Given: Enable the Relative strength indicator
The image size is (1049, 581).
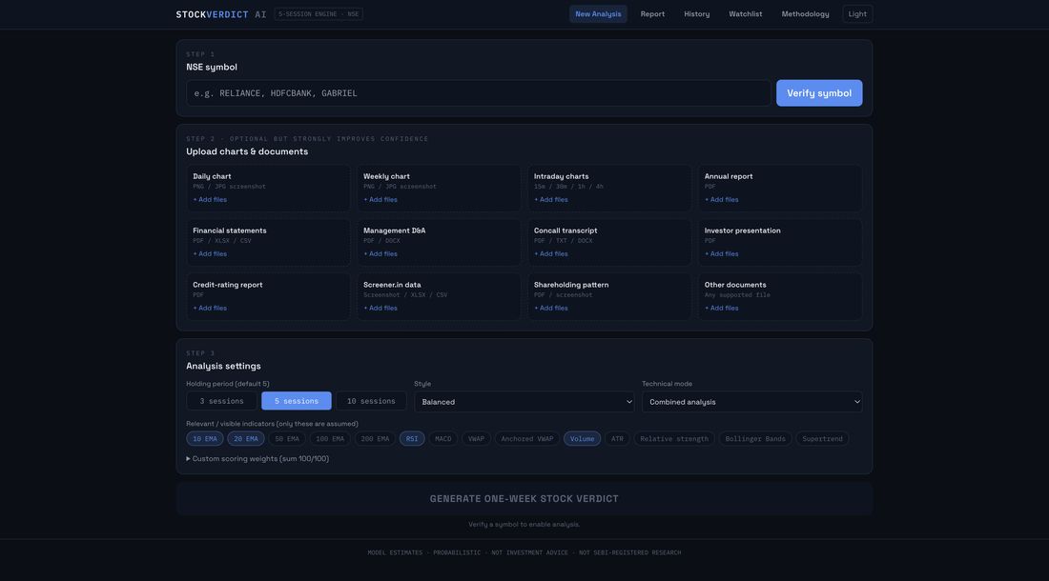Looking at the screenshot, I should 673,439.
